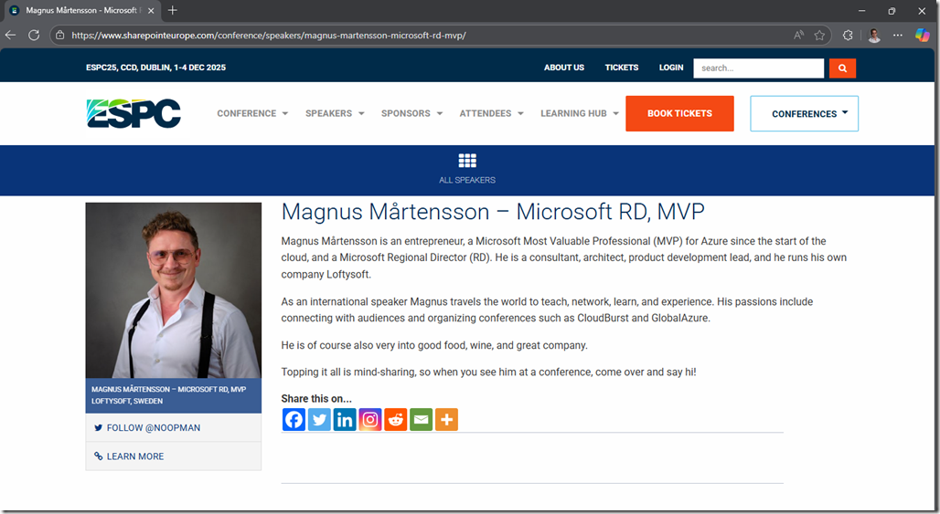Reload the page
This screenshot has height=514, width=940.
34,36
